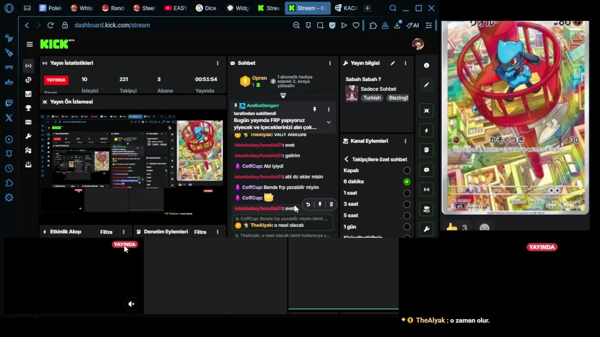Click the Twitch icon in browser sidebar
600x337 pixels.
9,103
